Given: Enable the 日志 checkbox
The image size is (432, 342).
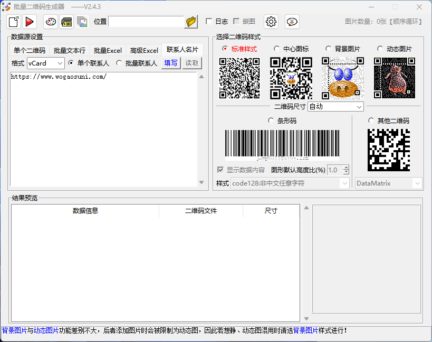Looking at the screenshot, I should tap(209, 22).
